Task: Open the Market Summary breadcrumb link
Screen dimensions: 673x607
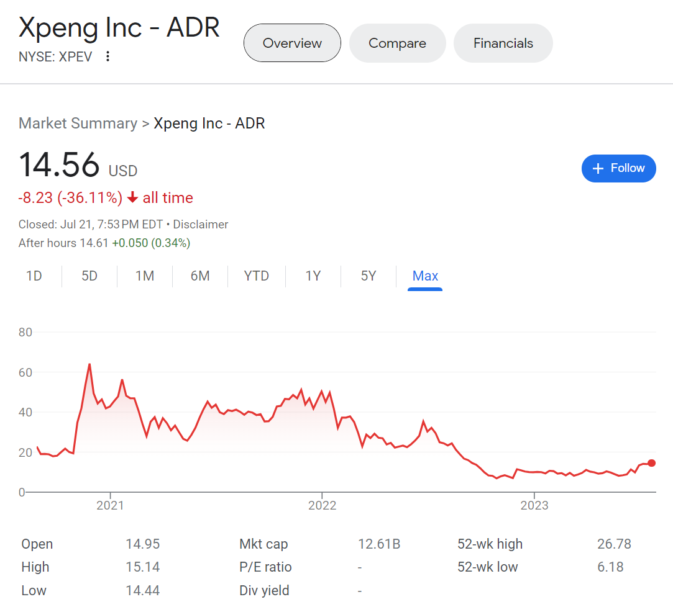Action: click(x=78, y=123)
